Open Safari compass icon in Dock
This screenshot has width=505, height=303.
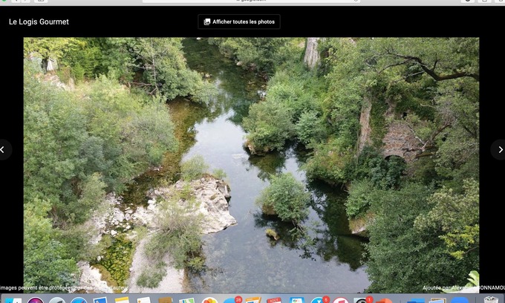79,300
